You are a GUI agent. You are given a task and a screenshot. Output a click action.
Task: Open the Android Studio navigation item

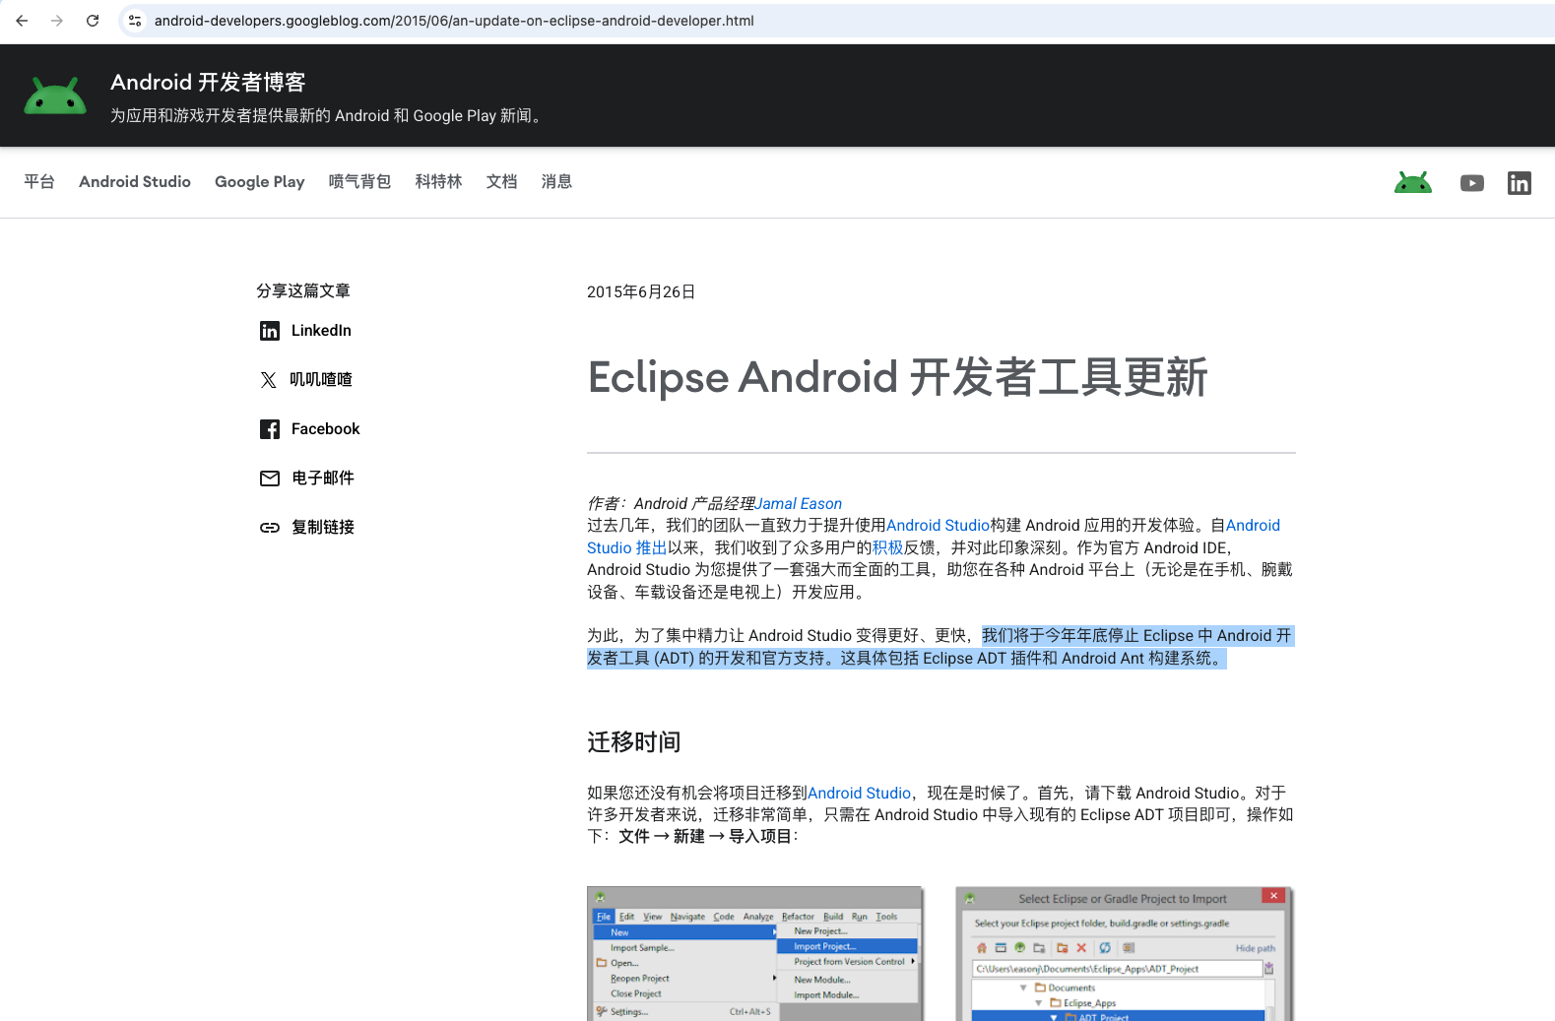tap(135, 182)
